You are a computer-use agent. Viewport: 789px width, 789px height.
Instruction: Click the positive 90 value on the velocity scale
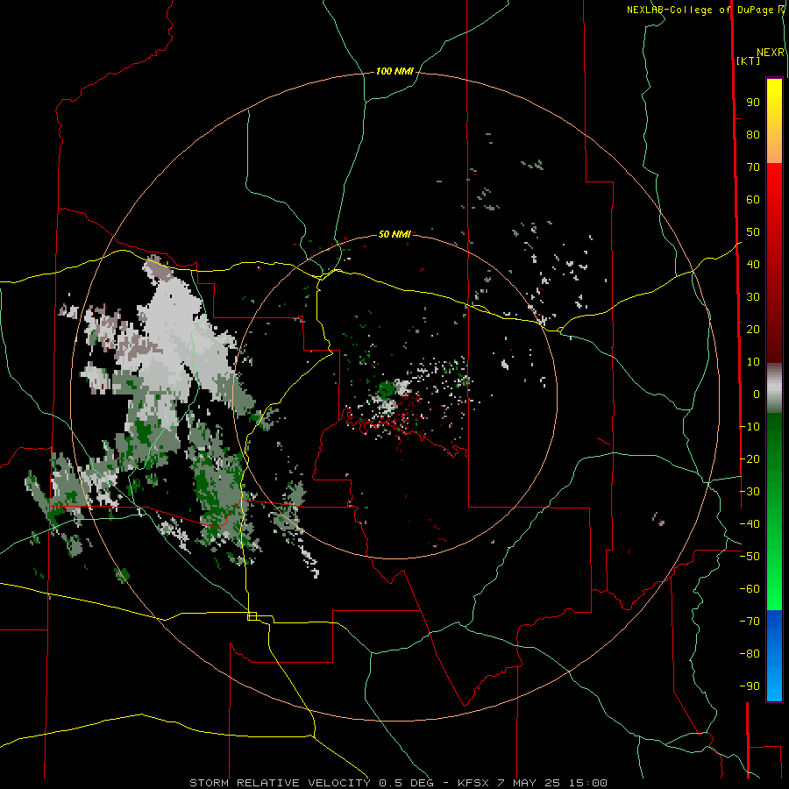tap(753, 103)
